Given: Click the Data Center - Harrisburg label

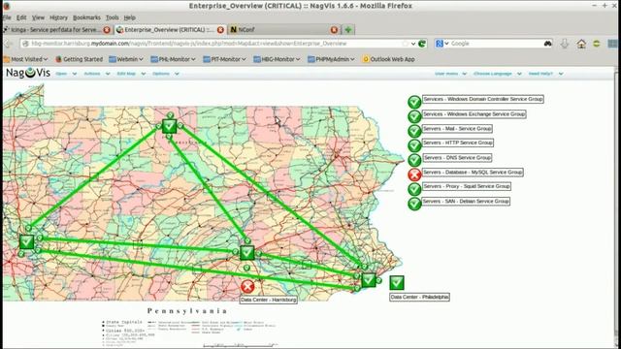Looking at the screenshot, I should (269, 300).
